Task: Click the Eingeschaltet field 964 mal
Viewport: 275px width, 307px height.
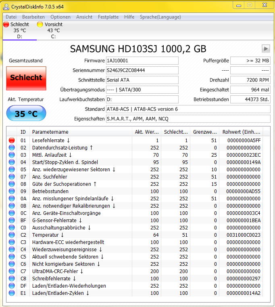Action: pos(250,90)
